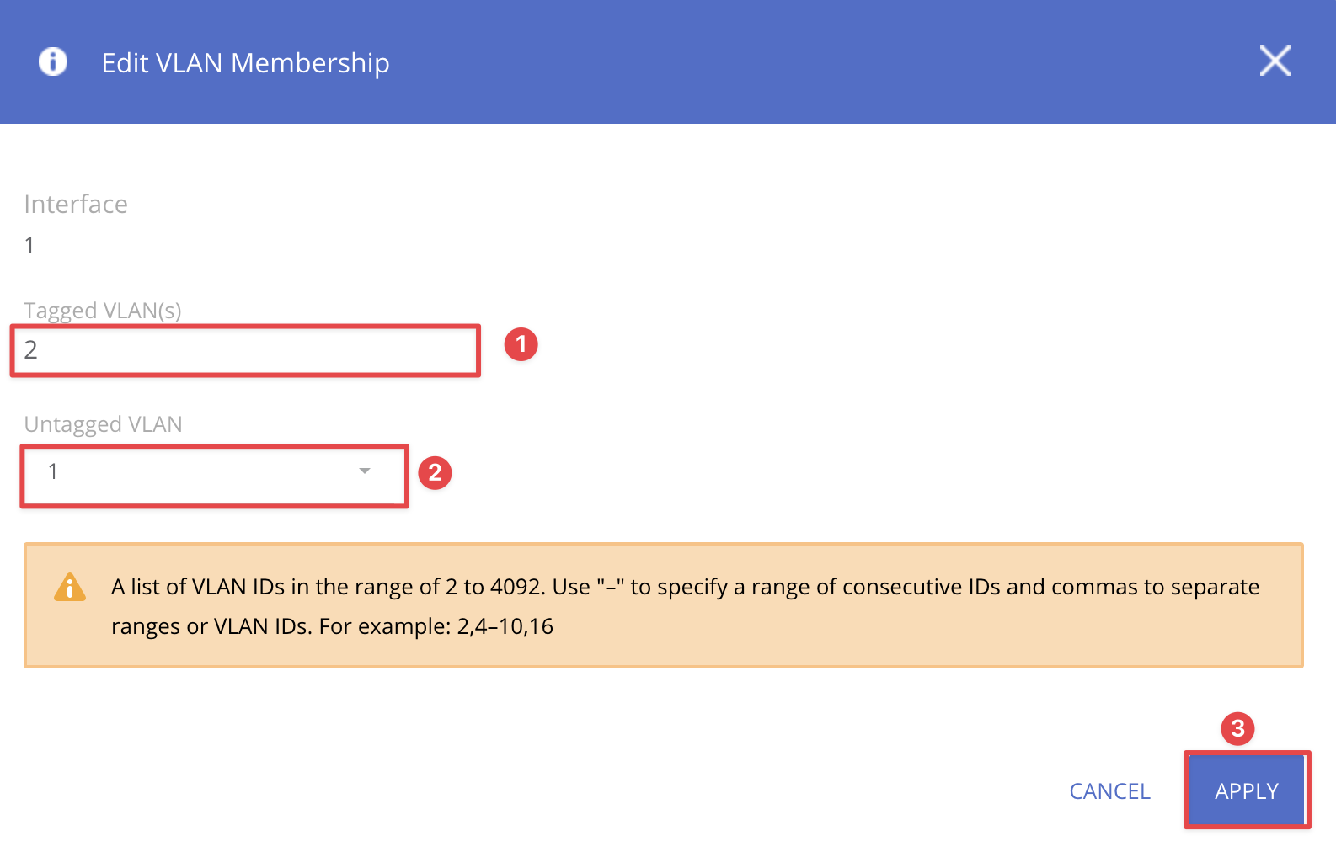Click the Tagged VLAN(s) label
The image size is (1336, 857).
click(x=103, y=311)
